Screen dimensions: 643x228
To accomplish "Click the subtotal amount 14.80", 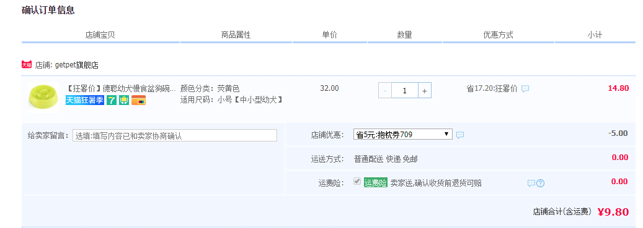I will [618, 88].
